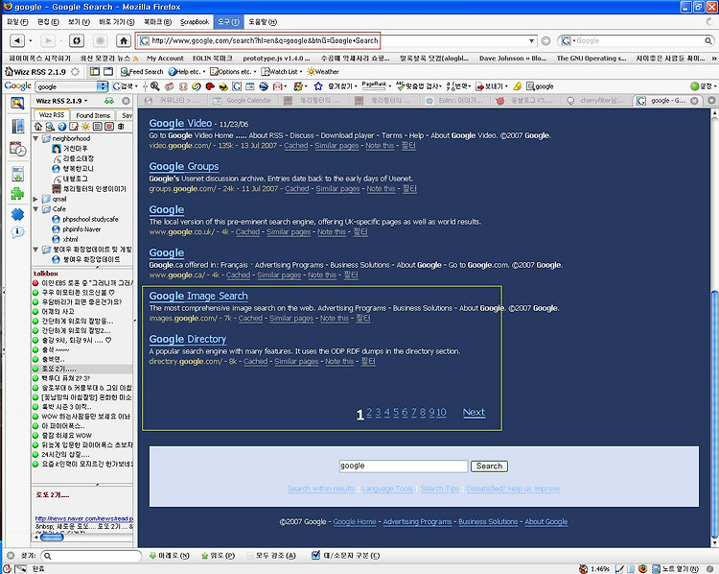Click the Search button beside bottom query box
The height and width of the screenshot is (574, 719).
[x=489, y=466]
